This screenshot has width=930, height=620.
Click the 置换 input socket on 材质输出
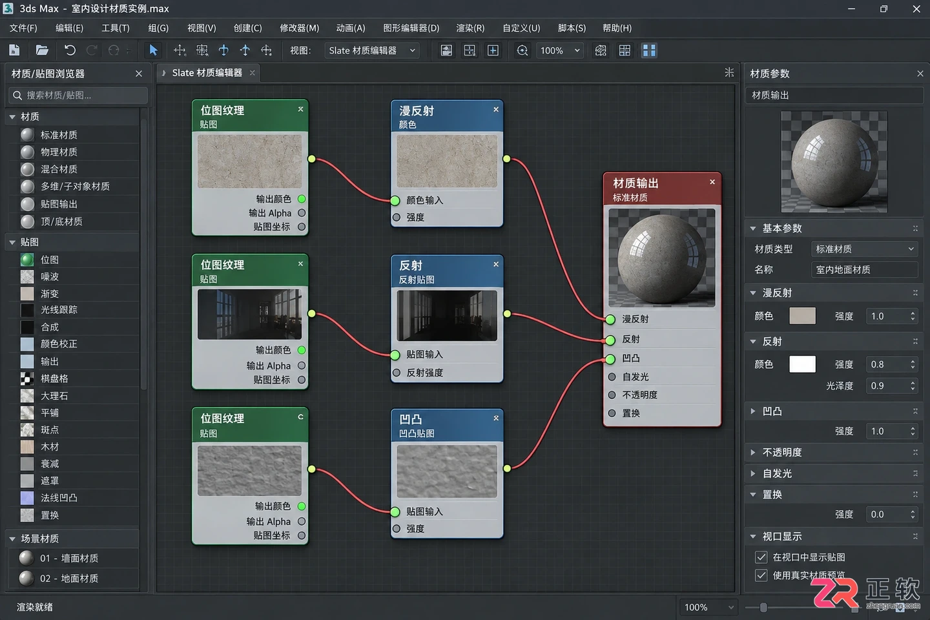tap(612, 413)
